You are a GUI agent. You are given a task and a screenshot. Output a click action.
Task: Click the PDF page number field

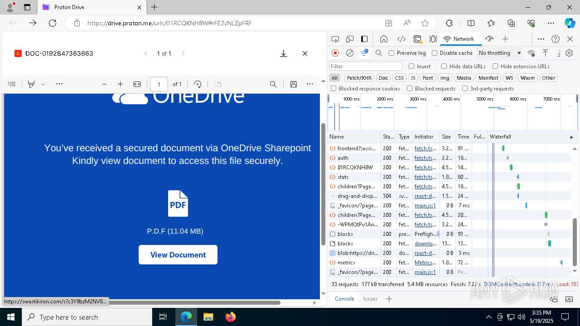[x=159, y=84]
